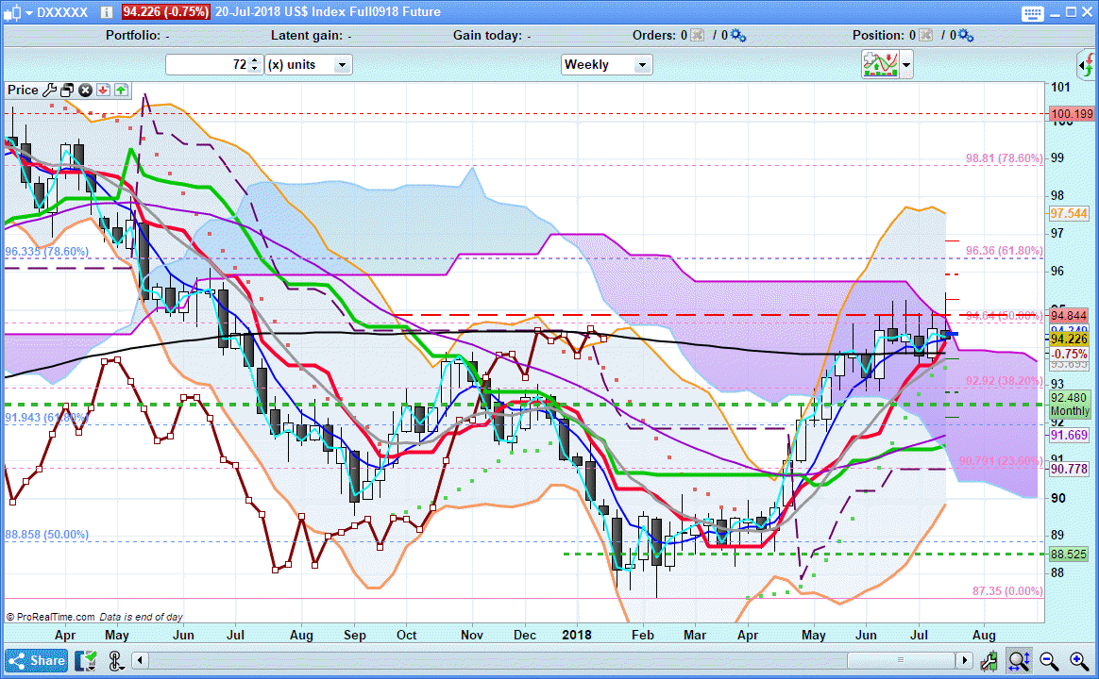The width and height of the screenshot is (1099, 679).
Task: Click the 97.544 orange price label
Action: coord(1069,213)
